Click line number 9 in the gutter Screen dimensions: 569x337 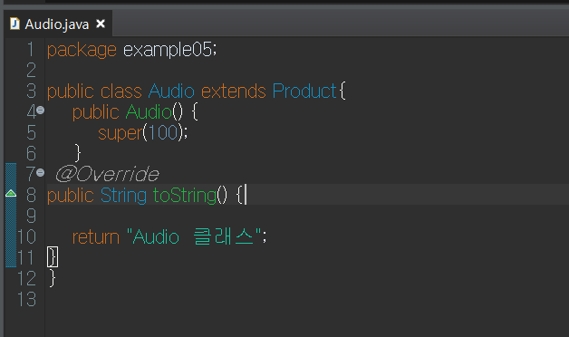(31, 217)
